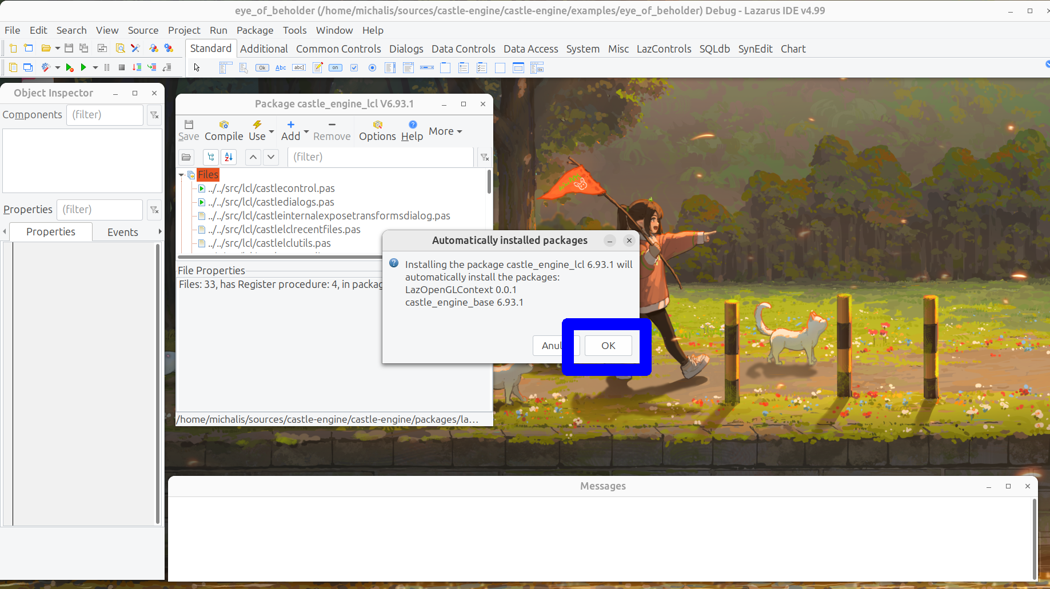Click the Save All toolbar icon
This screenshot has height=589, width=1050.
84,49
